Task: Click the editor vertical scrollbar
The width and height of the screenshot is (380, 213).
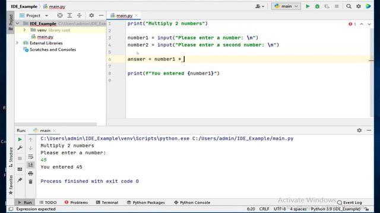Action: (x=372, y=72)
